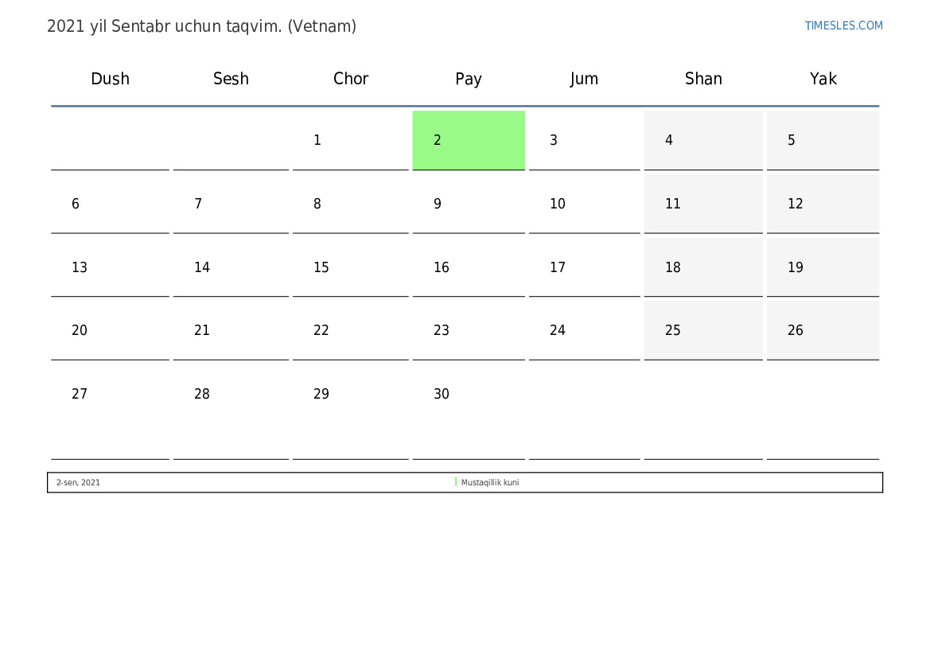
Task: Choose date 15 in the grid
Action: tap(351, 267)
